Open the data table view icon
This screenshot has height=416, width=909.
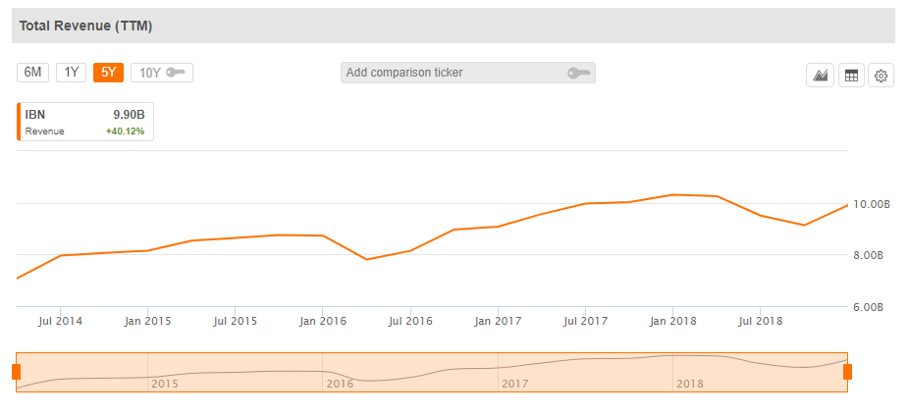(x=851, y=76)
